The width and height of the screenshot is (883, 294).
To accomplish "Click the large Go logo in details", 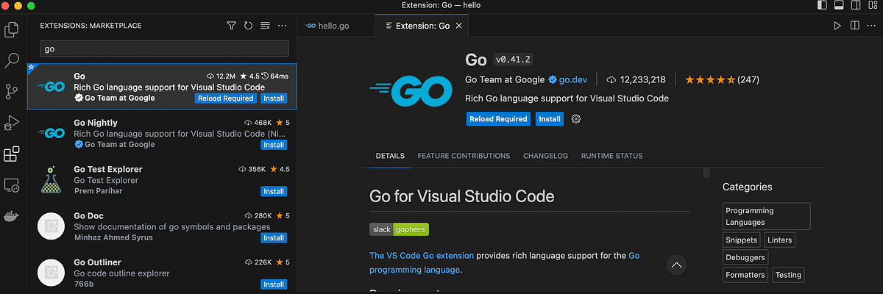I will [411, 91].
